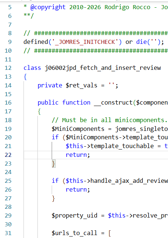The width and height of the screenshot is (168, 238).
Task: Click the closing brace on line 27
Action: point(53,199)
